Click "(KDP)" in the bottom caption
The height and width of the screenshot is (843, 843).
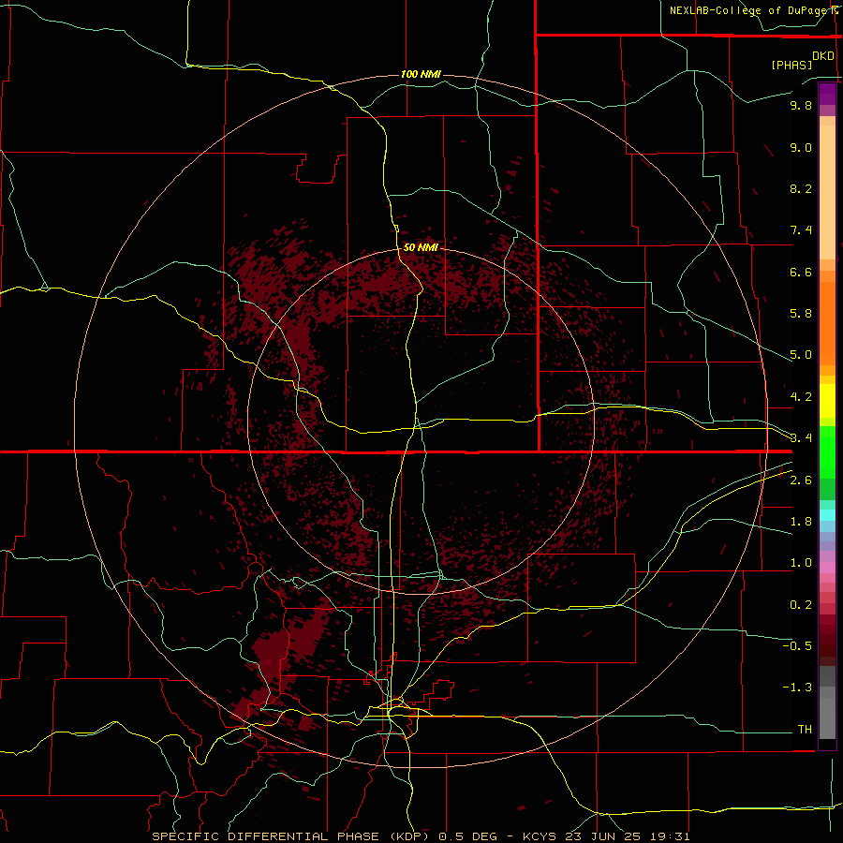click(410, 836)
